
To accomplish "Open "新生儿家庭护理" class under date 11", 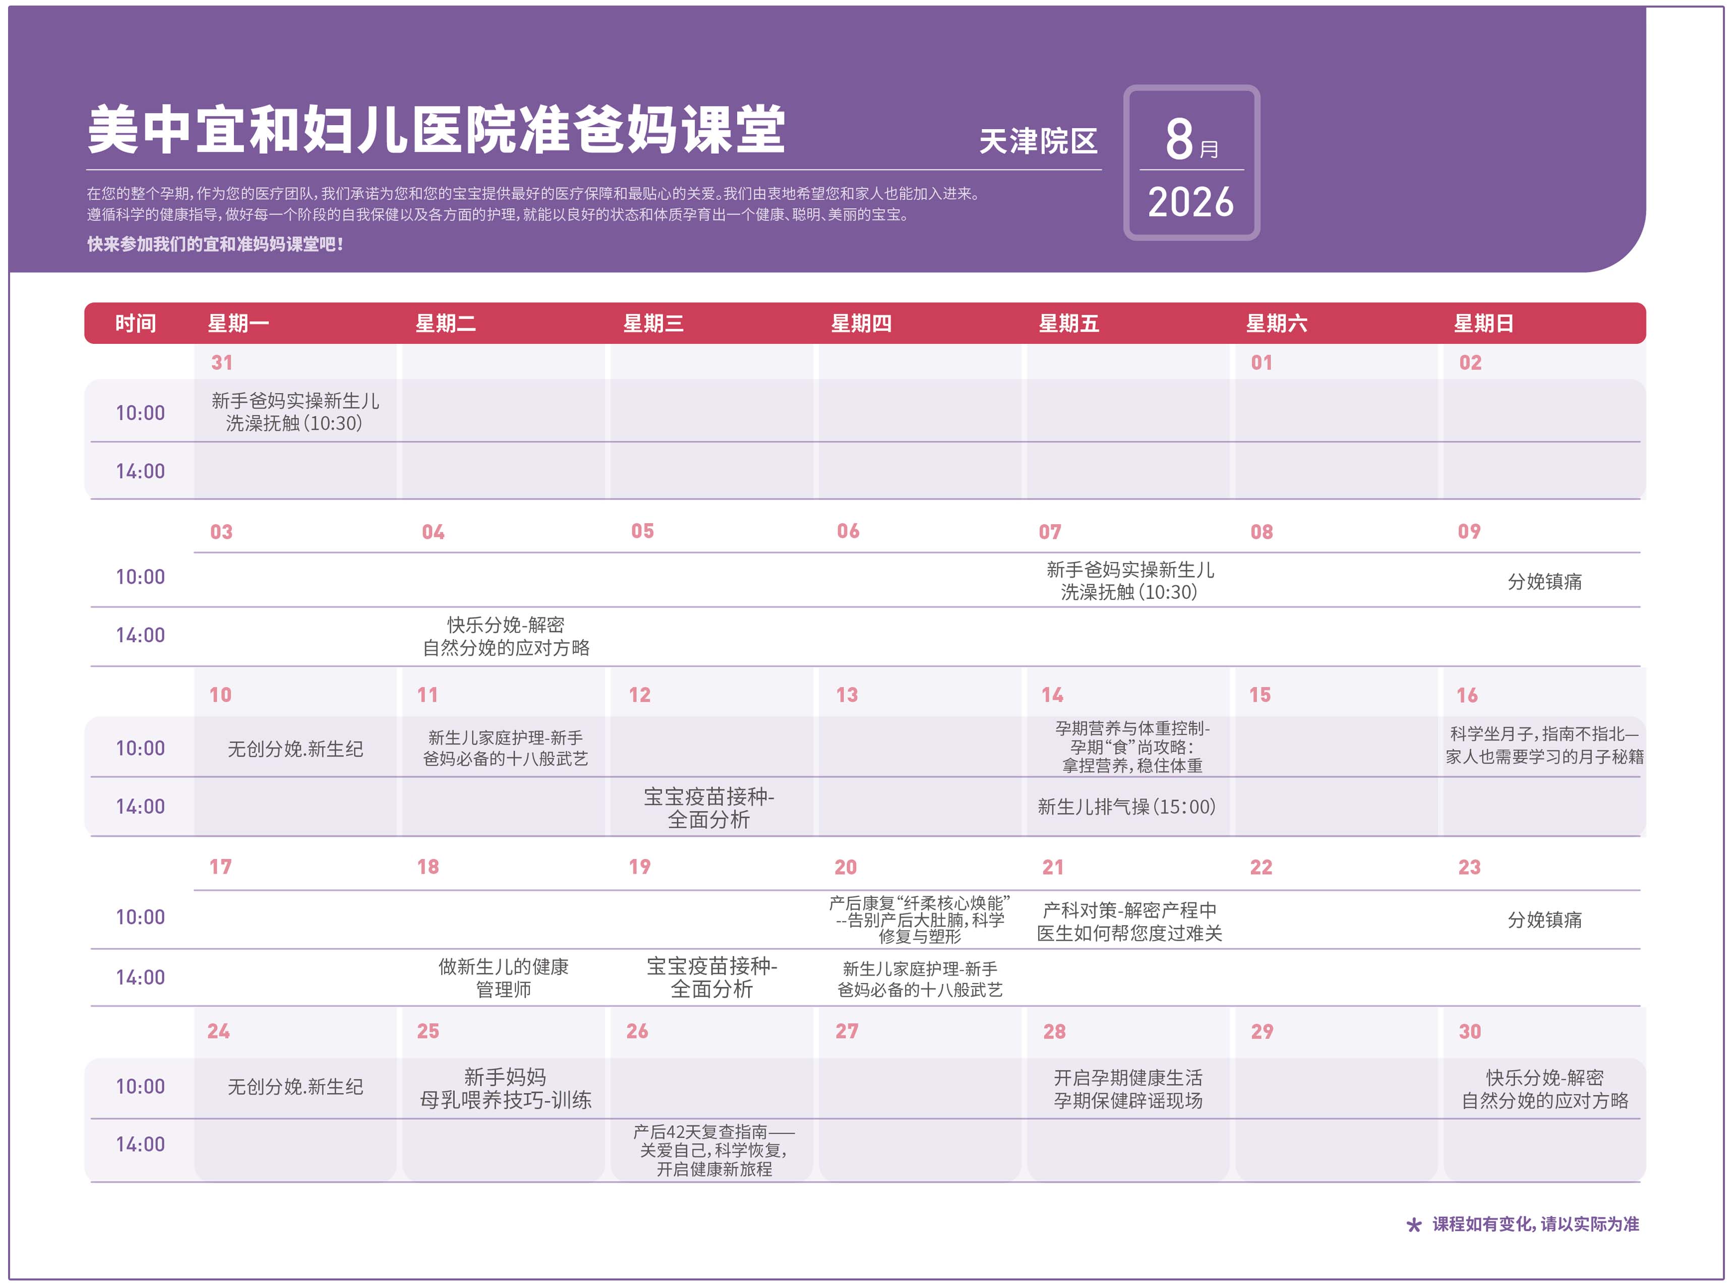I will (505, 748).
